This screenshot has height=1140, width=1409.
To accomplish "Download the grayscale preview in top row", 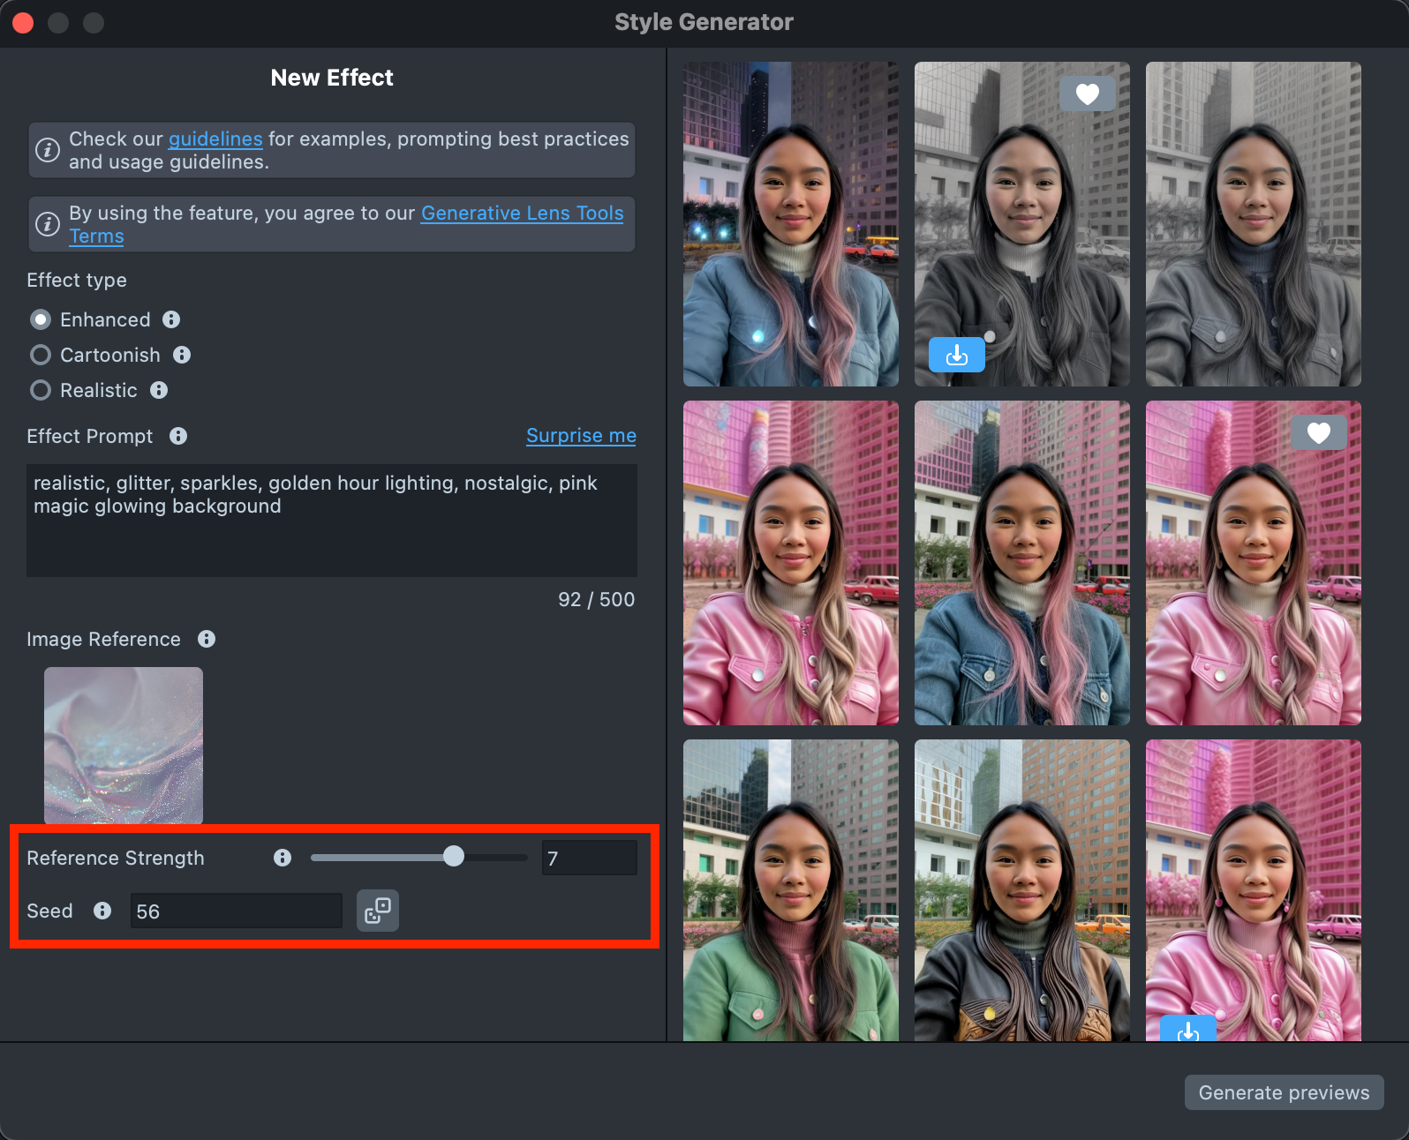I will click(x=956, y=355).
